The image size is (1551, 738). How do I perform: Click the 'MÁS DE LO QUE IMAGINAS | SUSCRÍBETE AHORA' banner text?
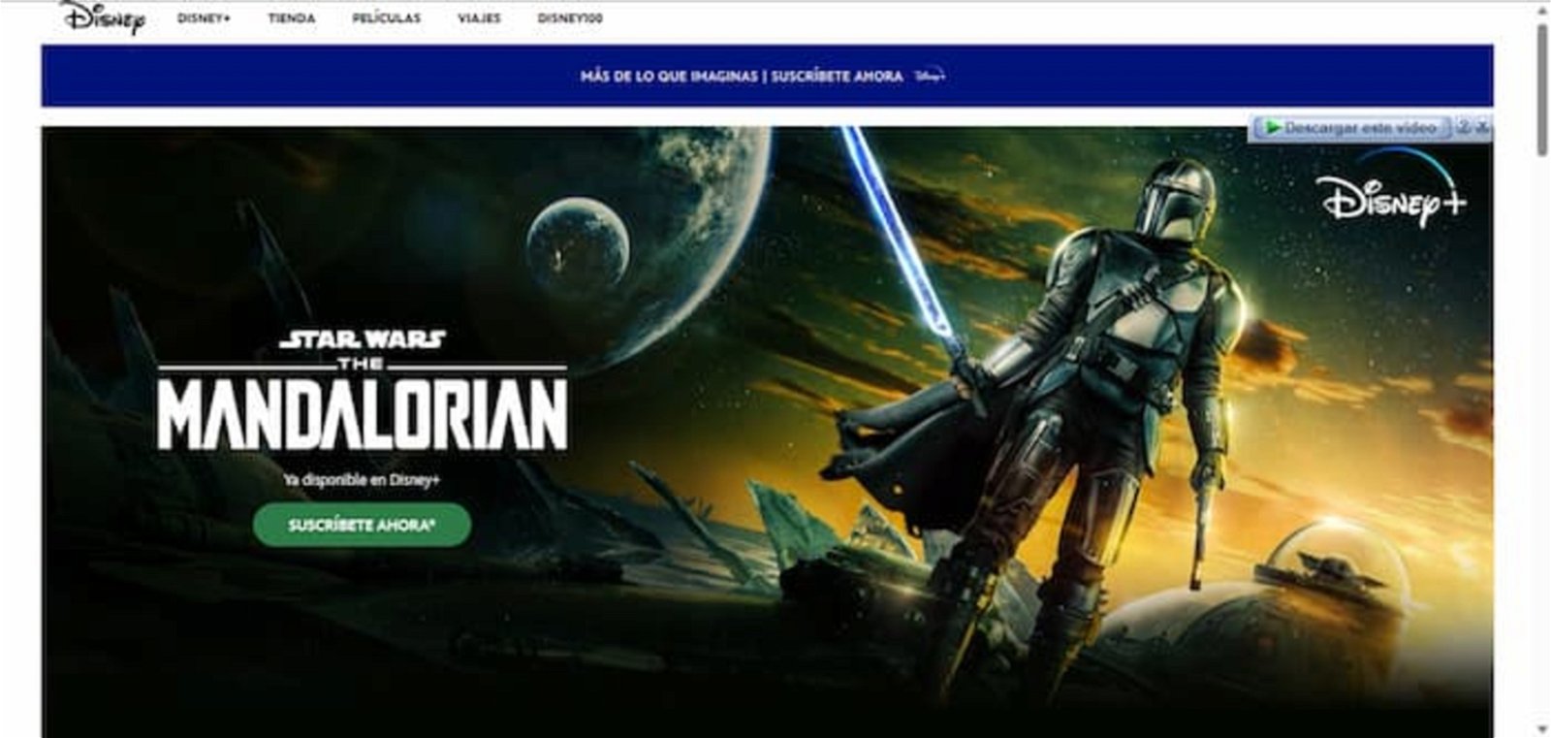click(742, 76)
